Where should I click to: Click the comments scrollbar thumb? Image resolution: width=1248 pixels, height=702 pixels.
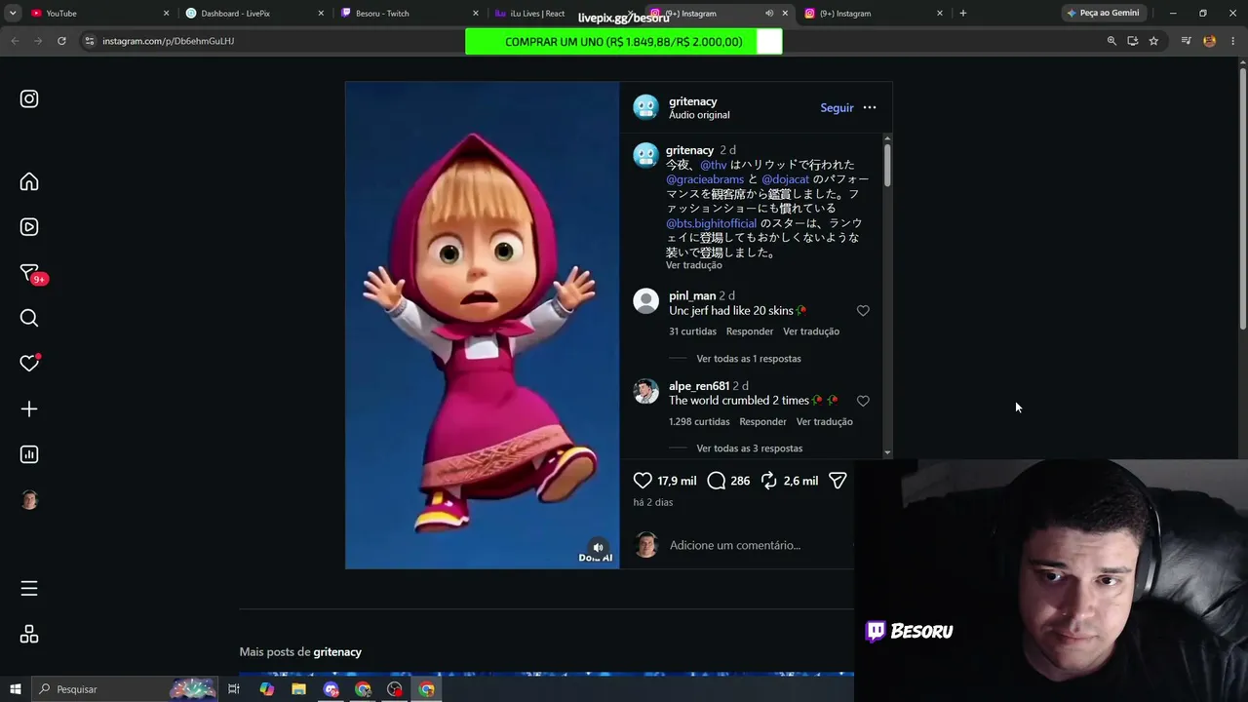click(x=887, y=164)
